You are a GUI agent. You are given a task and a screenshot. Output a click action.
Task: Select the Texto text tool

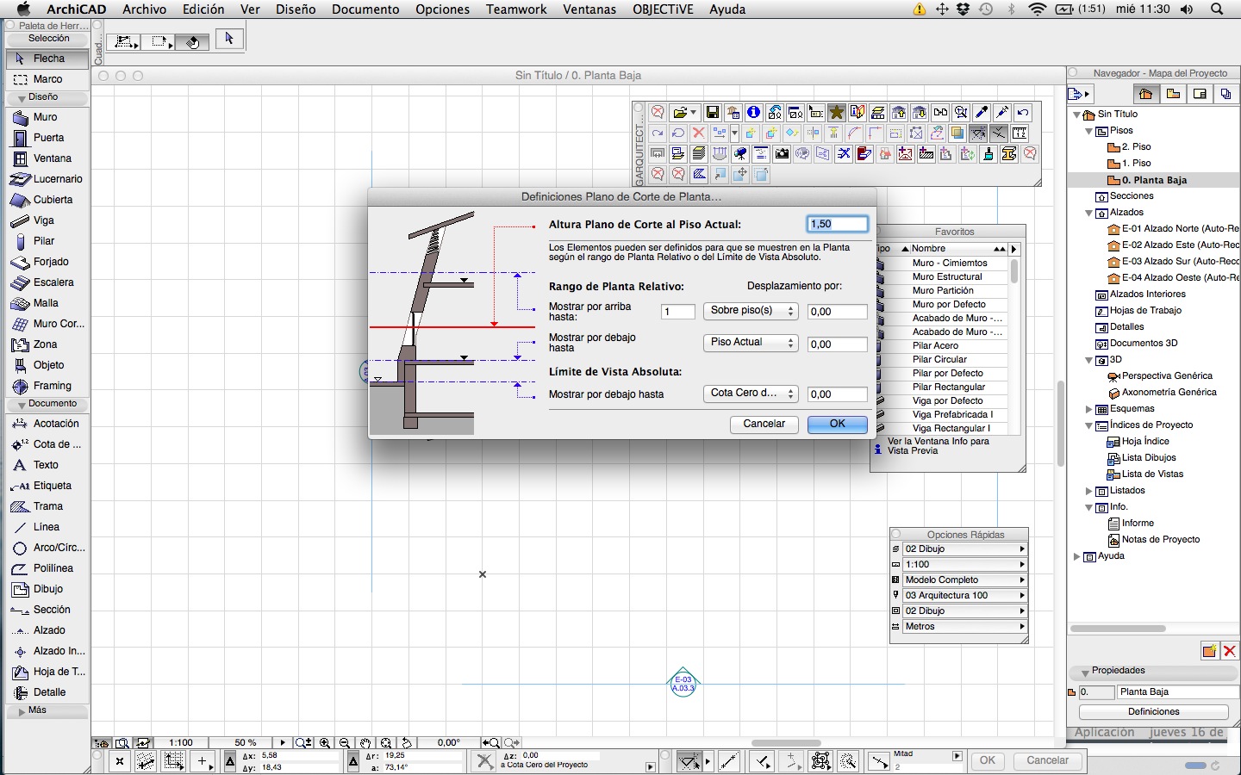pos(45,465)
